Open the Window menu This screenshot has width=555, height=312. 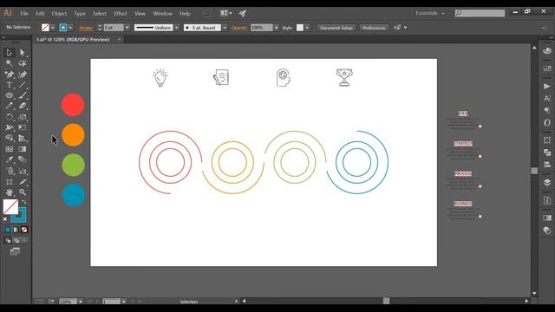coord(162,14)
